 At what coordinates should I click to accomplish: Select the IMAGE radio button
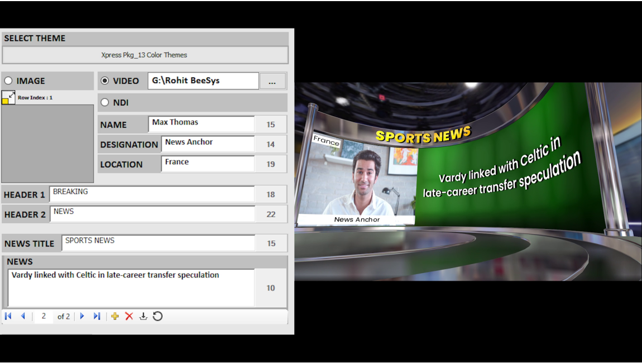(x=8, y=81)
